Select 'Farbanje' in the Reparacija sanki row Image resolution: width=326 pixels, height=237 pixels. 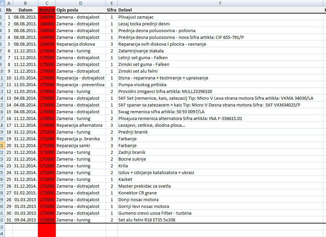[x=220, y=145]
